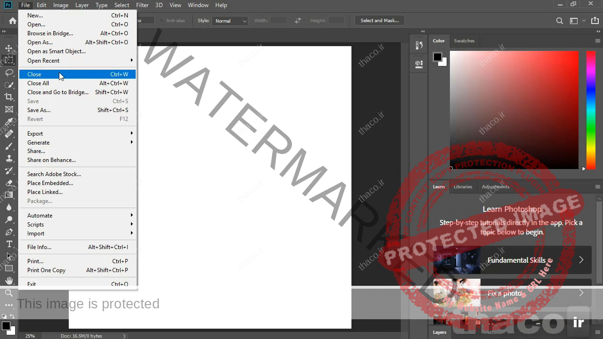Image resolution: width=603 pixels, height=339 pixels.
Task: Click the swap foreground background colors icon
Action: click(x=12, y=316)
